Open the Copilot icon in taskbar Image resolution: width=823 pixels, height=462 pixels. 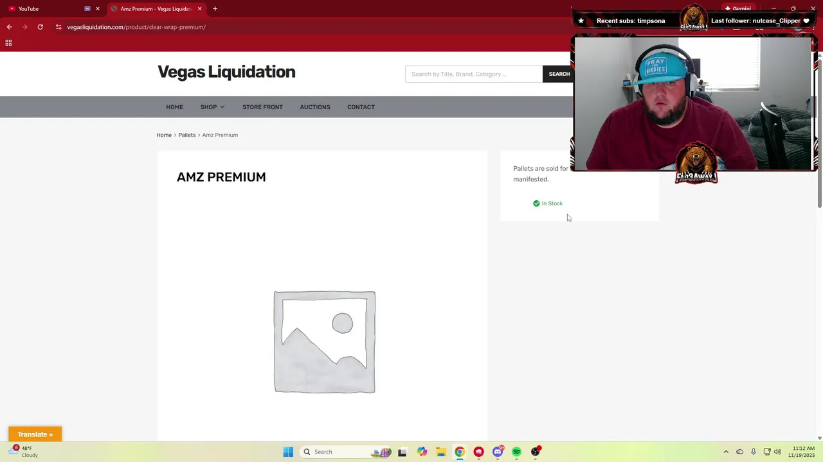422,452
